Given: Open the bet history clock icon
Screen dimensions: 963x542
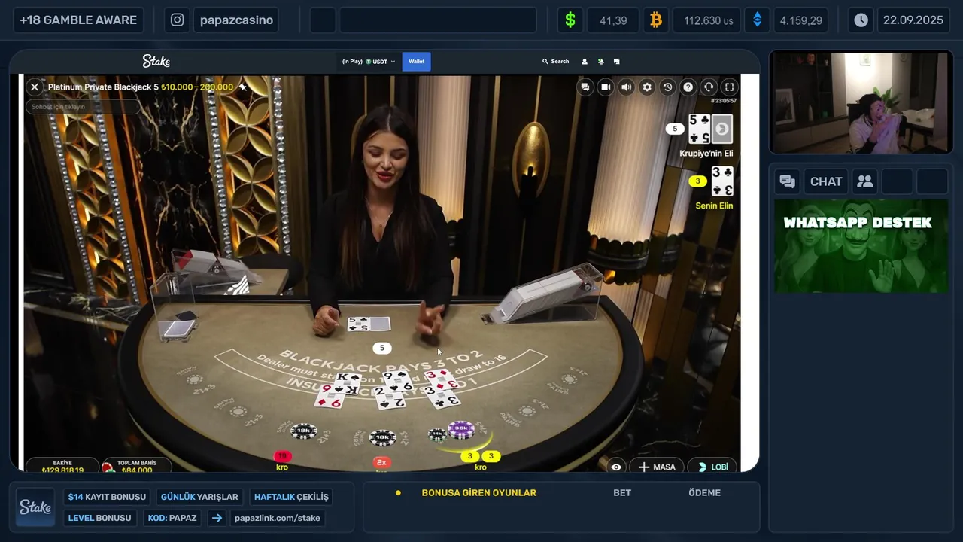Looking at the screenshot, I should pos(667,87).
